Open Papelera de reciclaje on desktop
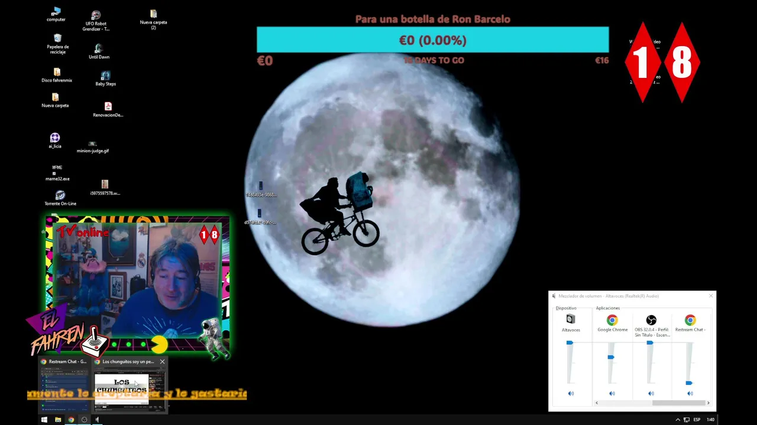Screen dimensions: 757x425 point(57,44)
